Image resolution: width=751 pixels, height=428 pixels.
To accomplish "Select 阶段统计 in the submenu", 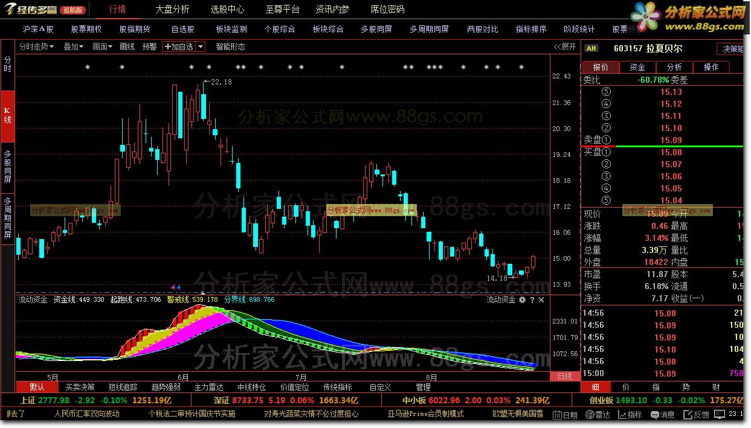I will pyautogui.click(x=579, y=29).
